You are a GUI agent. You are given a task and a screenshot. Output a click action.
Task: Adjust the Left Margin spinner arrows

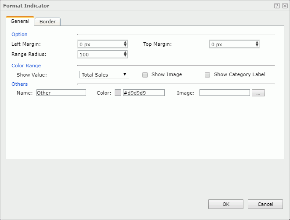click(125, 44)
